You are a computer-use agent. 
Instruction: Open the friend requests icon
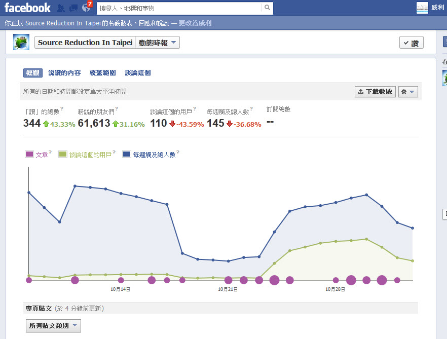click(61, 8)
